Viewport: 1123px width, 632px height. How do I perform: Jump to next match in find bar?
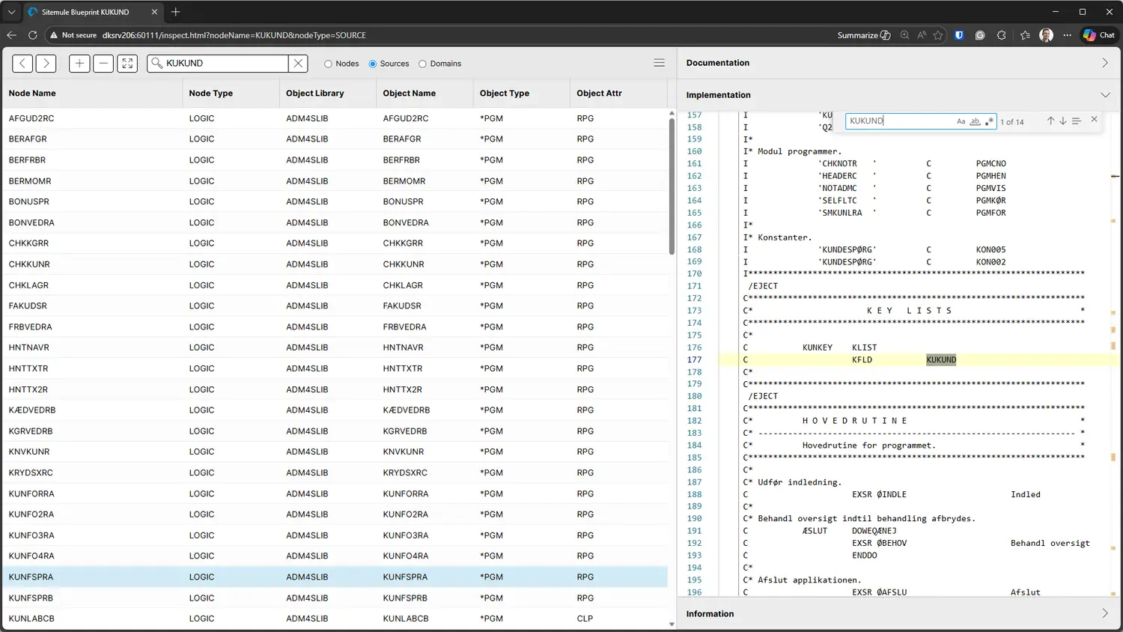click(1062, 121)
